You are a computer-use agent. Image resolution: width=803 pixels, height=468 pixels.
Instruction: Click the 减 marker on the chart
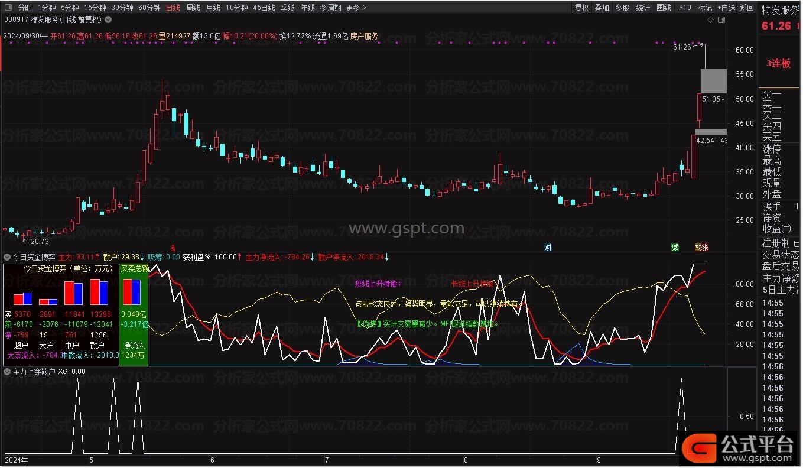point(675,247)
